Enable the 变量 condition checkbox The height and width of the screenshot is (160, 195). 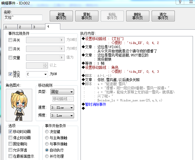coord(10,57)
